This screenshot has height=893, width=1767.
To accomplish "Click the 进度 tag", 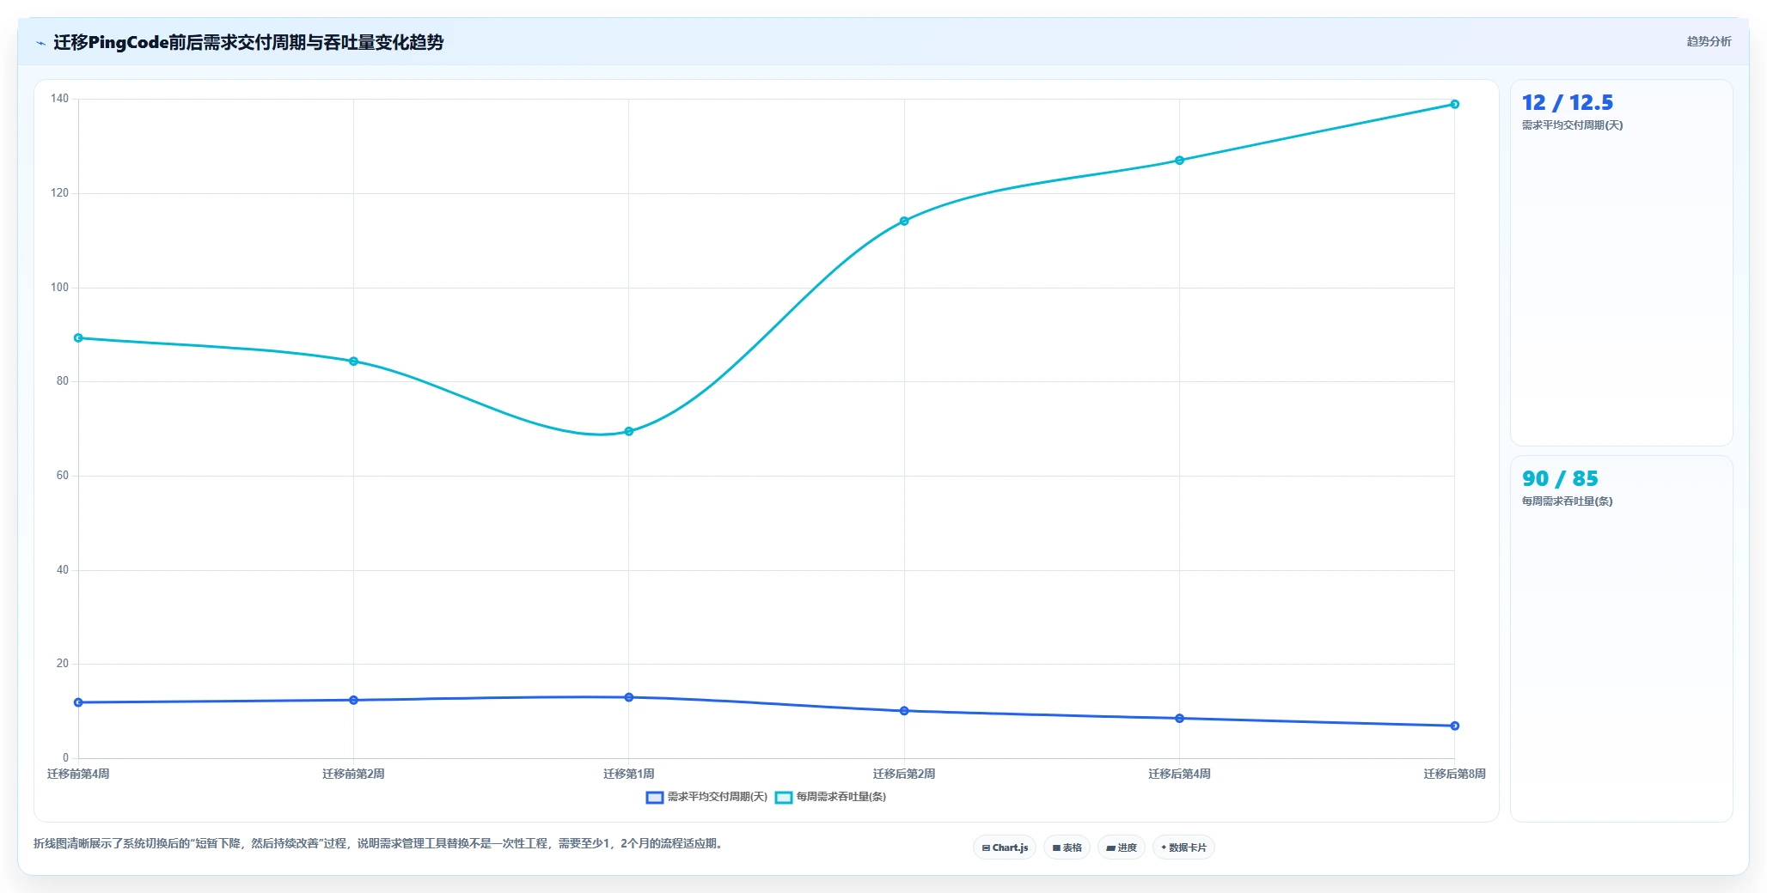I will (1122, 847).
